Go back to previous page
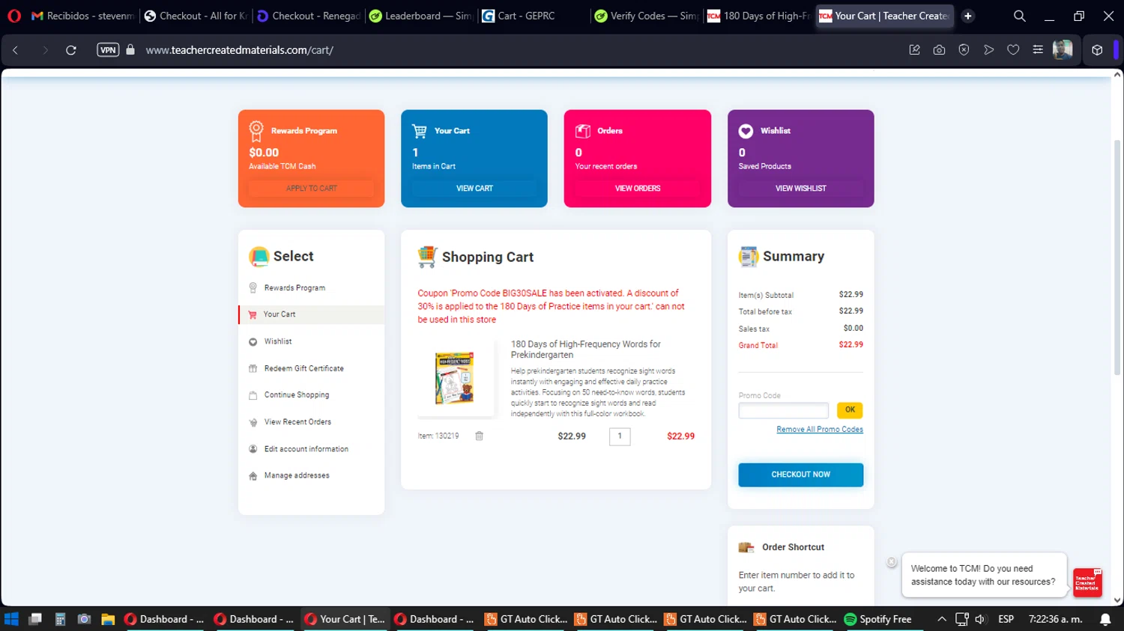 [x=15, y=50]
